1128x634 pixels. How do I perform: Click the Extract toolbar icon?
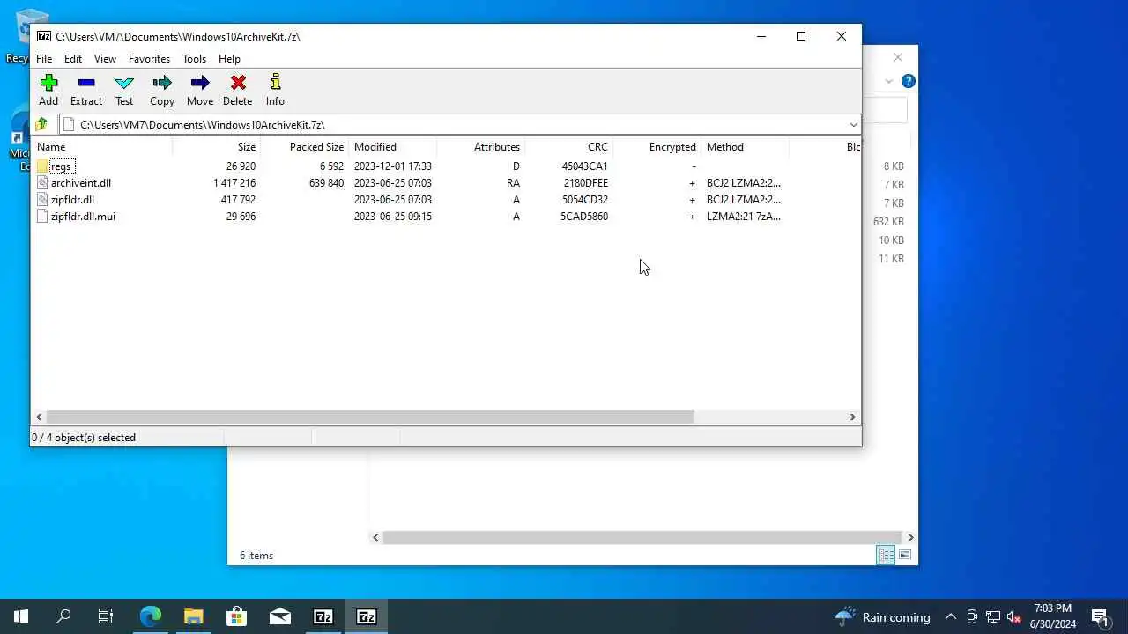[x=86, y=83]
